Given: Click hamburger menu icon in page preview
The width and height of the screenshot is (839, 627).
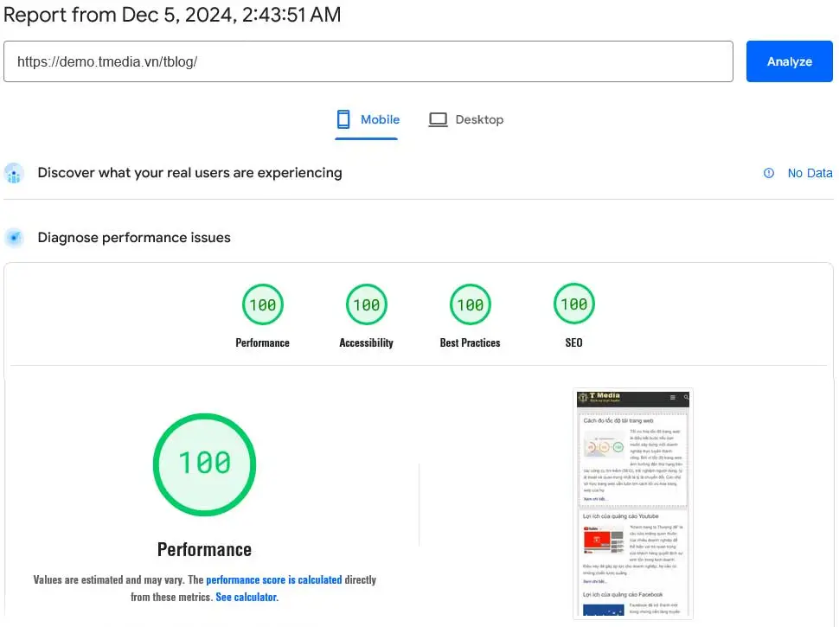Looking at the screenshot, I should 673,398.
